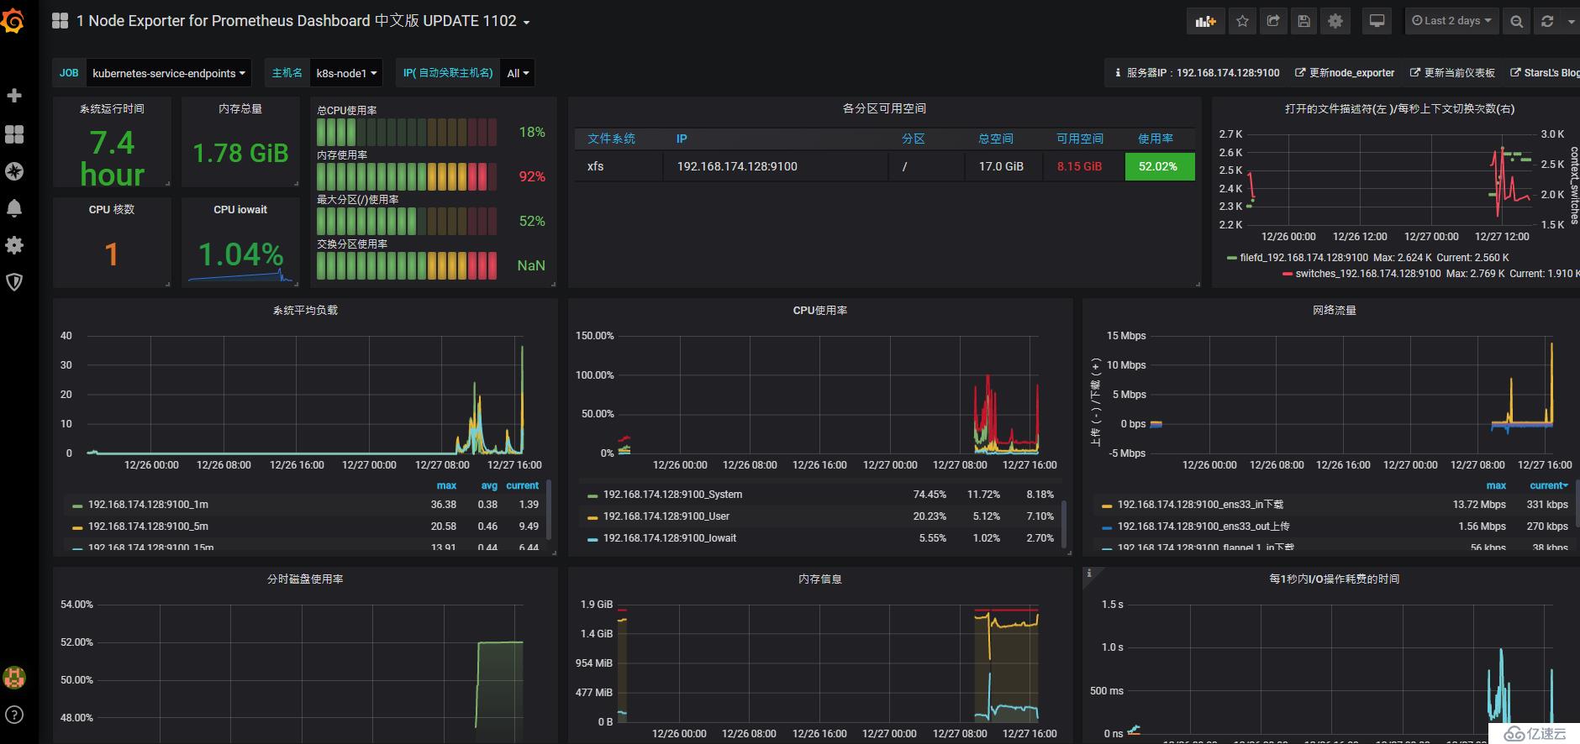
Task: Open the Help question mark icon
Action: [14, 715]
